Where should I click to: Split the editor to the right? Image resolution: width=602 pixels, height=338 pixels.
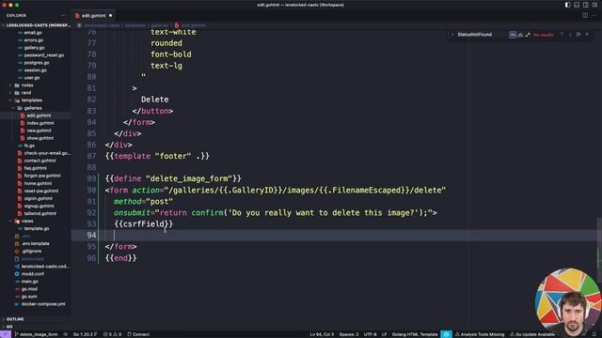click(585, 16)
